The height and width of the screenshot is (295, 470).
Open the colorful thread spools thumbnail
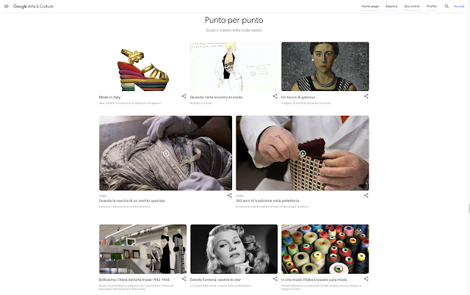pos(325,249)
